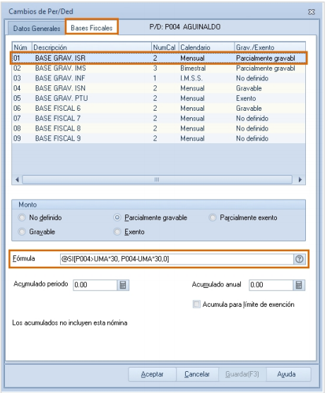
Task: Switch to Datos Generales tab
Action: click(x=37, y=28)
